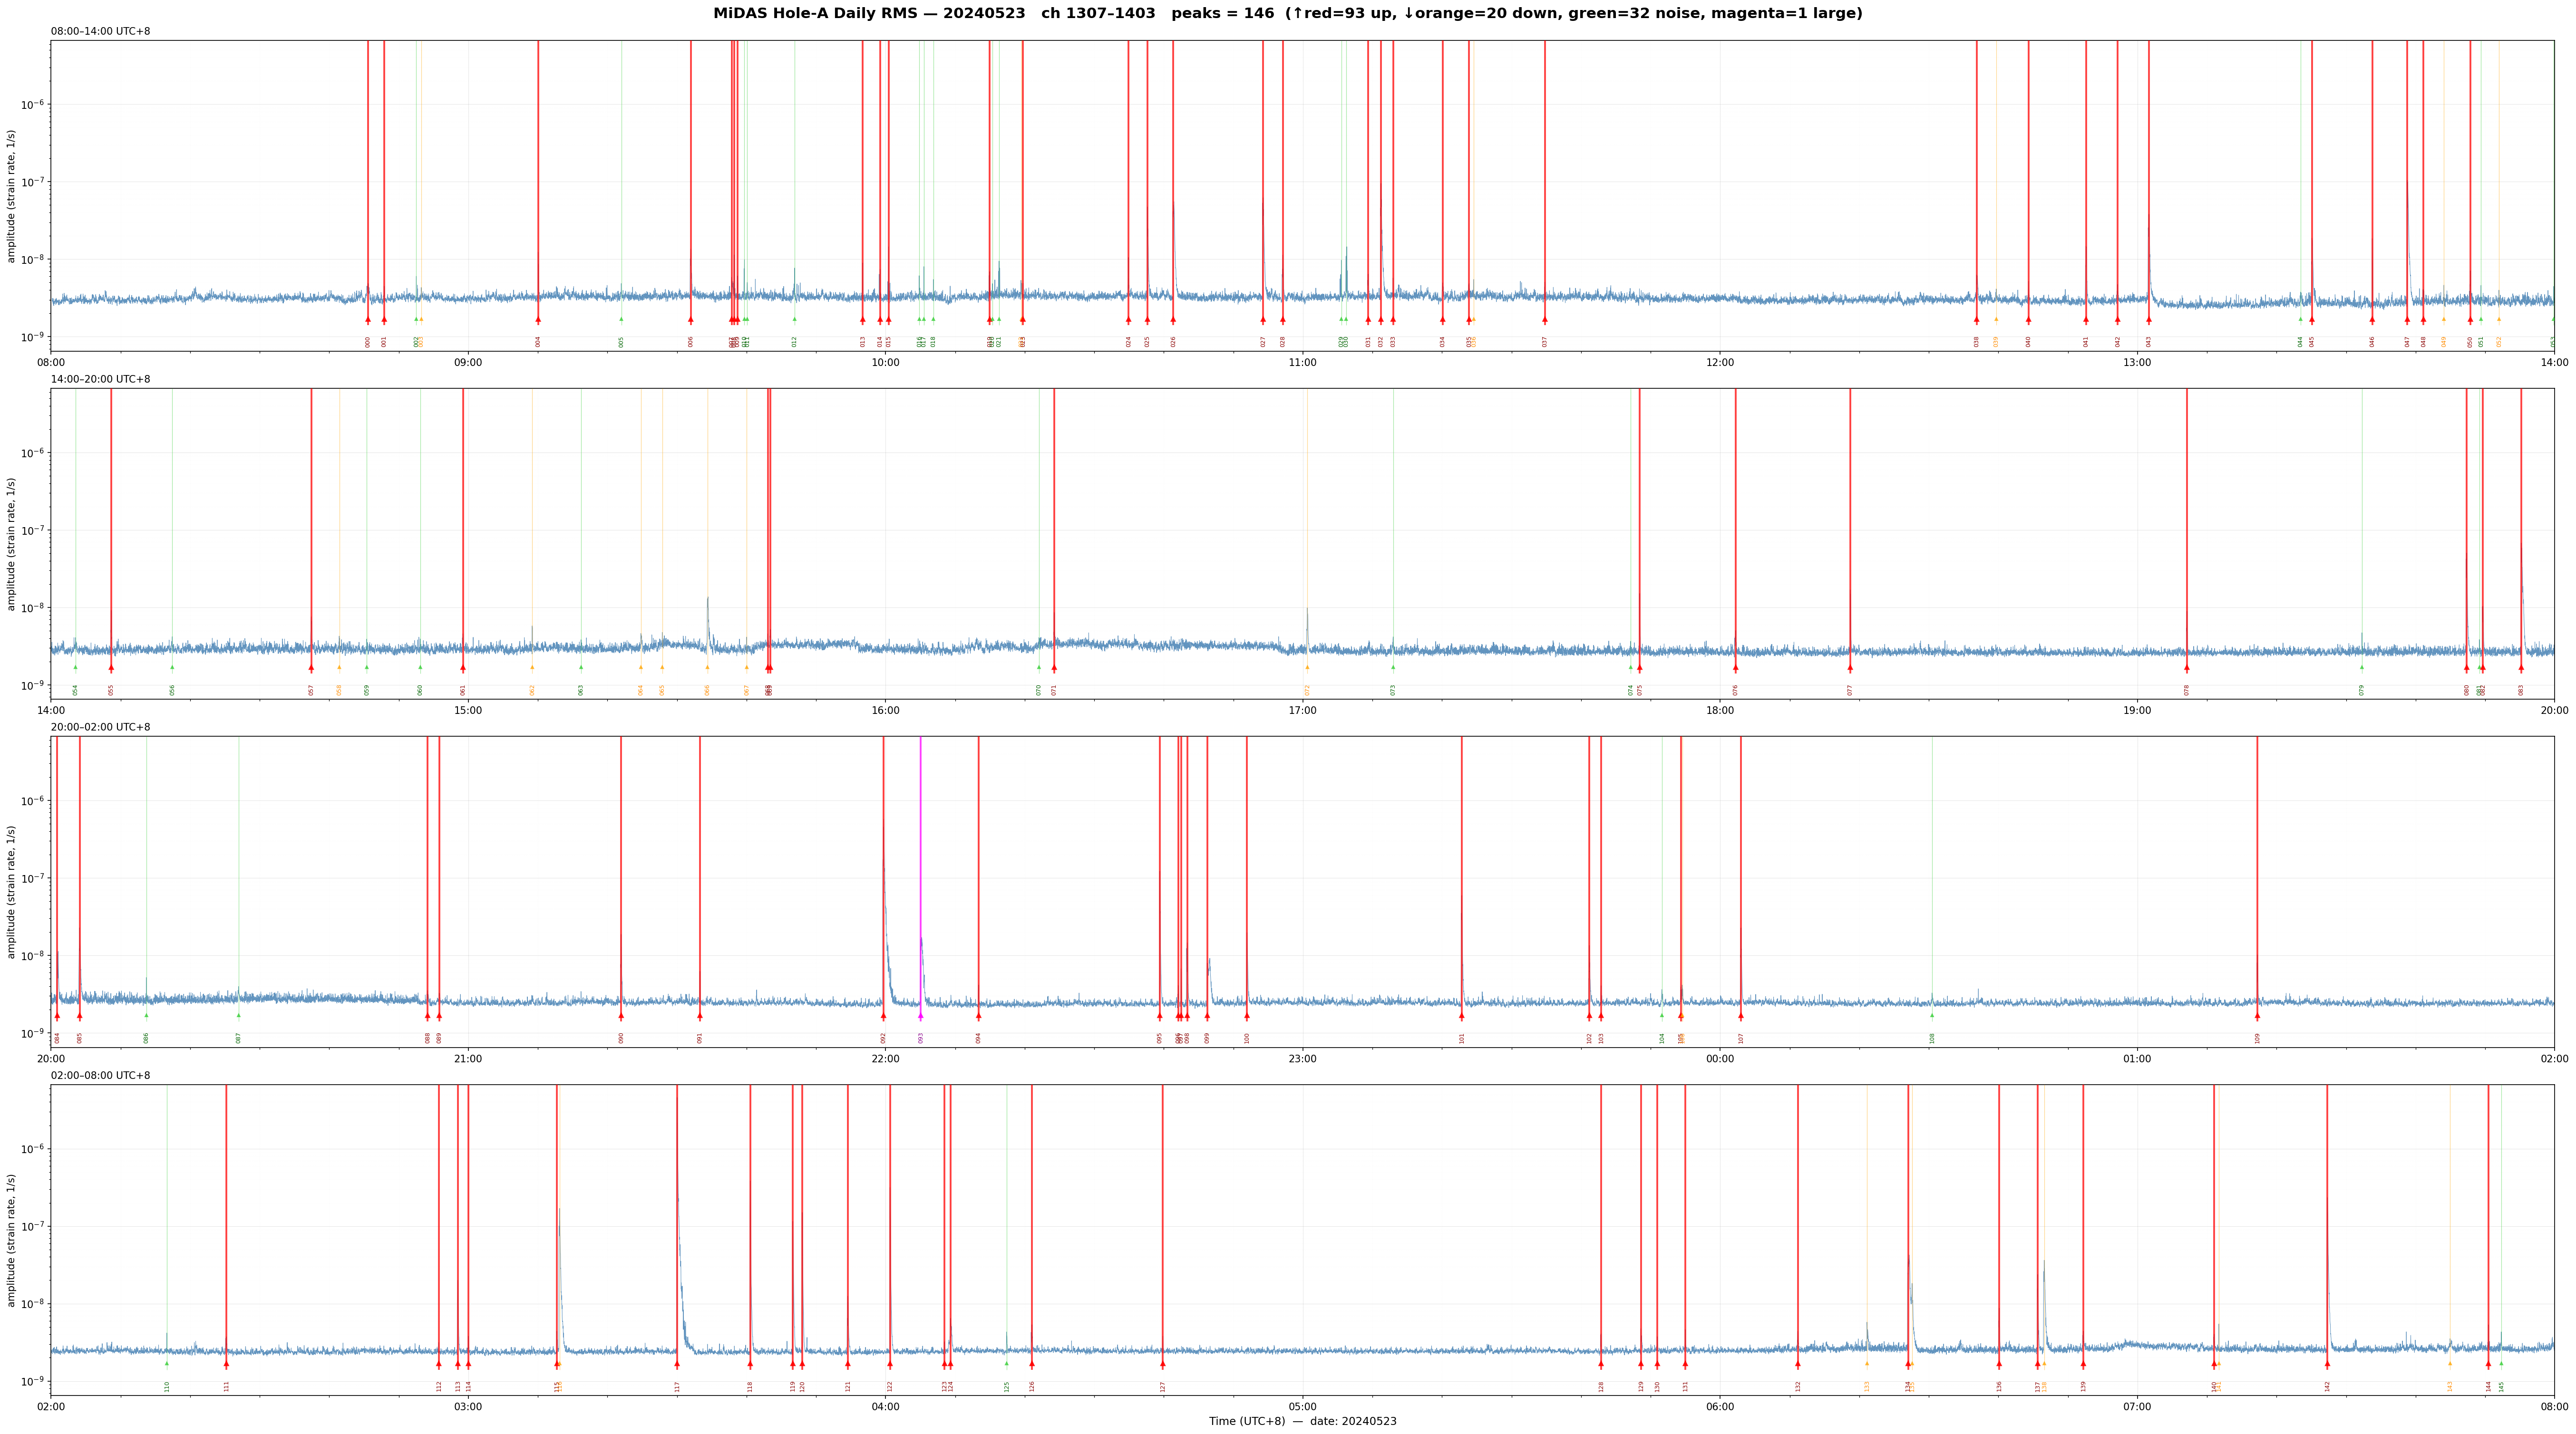Click the '22:00' time tick label
The height and width of the screenshot is (1434, 2576).
pyautogui.click(x=885, y=1058)
